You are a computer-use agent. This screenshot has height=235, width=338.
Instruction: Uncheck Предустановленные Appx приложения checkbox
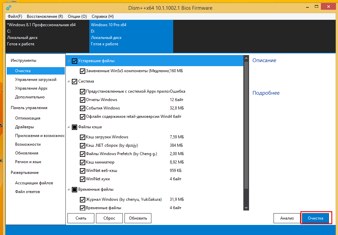82,91
